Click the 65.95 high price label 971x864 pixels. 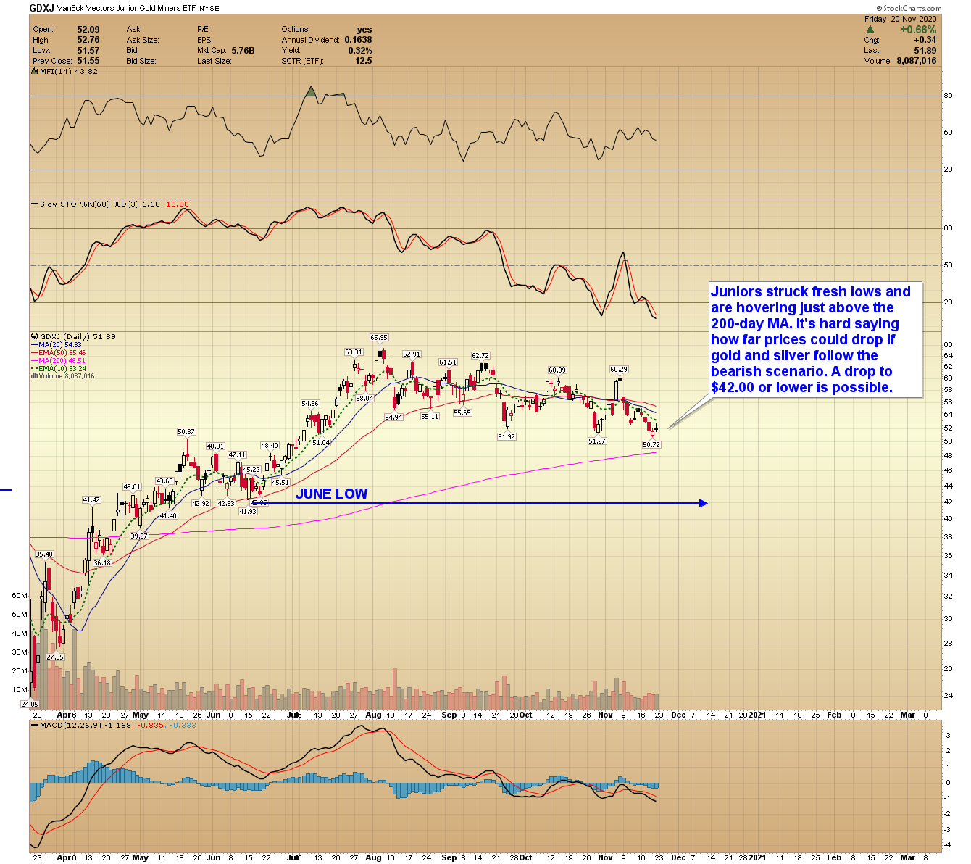[x=379, y=337]
